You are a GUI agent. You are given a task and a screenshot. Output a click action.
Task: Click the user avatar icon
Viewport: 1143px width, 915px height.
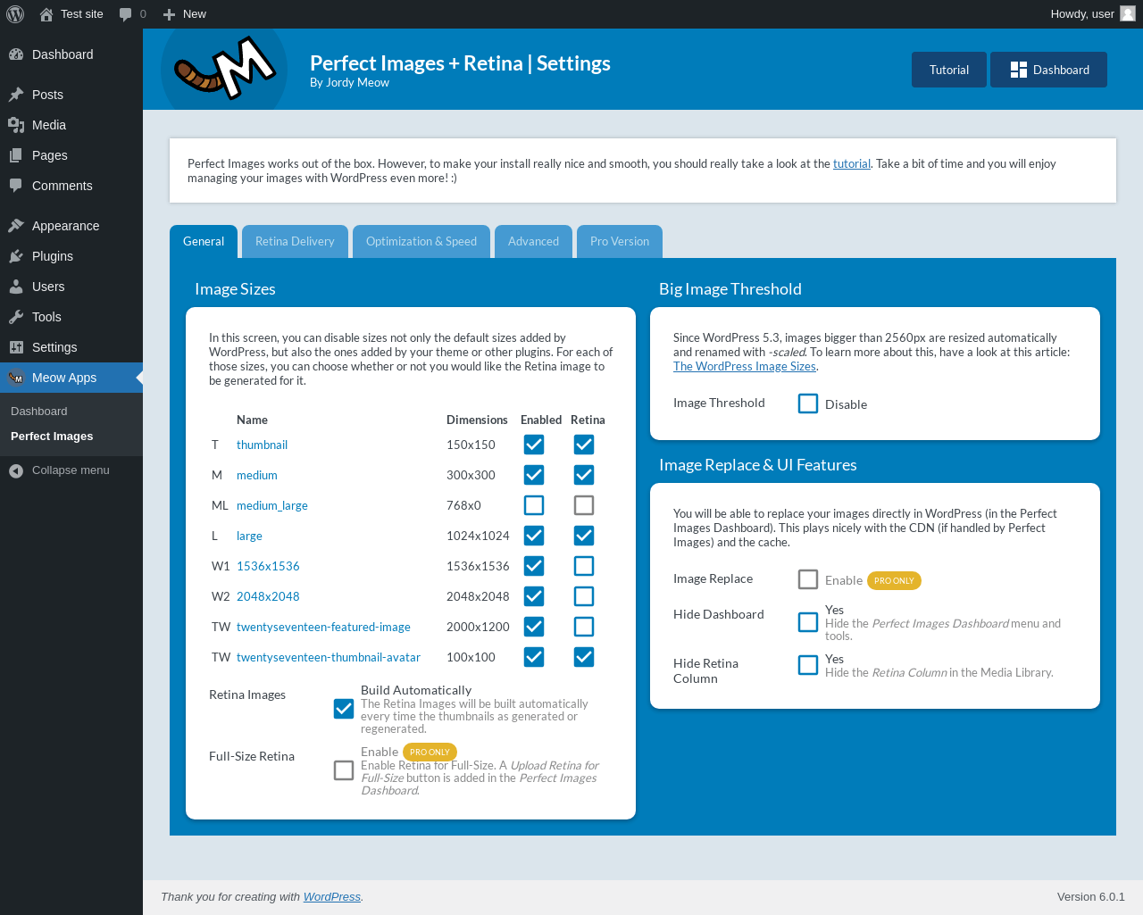click(1128, 13)
